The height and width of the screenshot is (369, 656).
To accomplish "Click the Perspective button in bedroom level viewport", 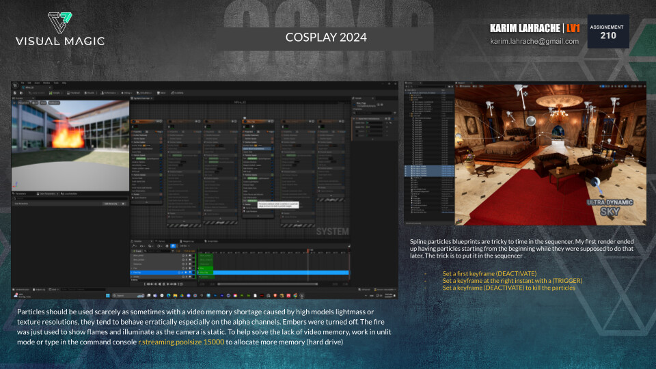I will click(x=465, y=86).
